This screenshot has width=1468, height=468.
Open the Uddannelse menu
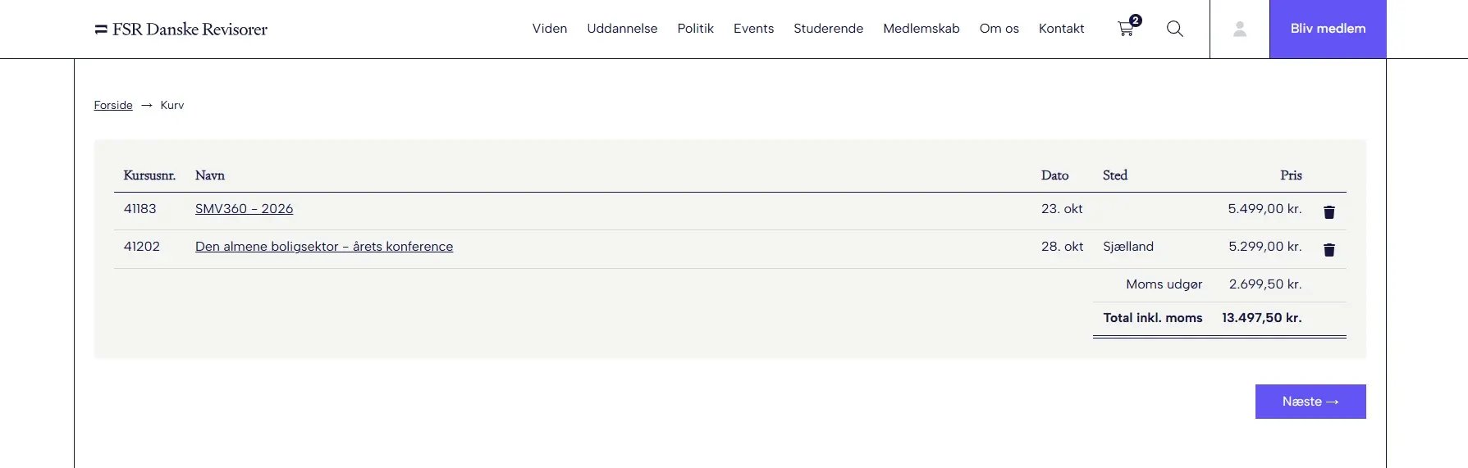coord(622,29)
